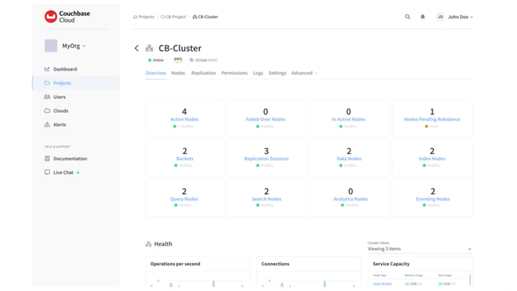Click the Projects folder icon in sidebar

coord(47,83)
